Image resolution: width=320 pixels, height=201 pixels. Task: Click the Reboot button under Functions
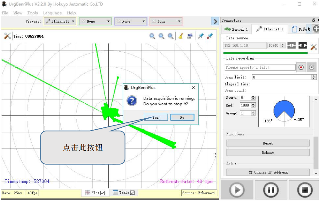click(x=268, y=153)
